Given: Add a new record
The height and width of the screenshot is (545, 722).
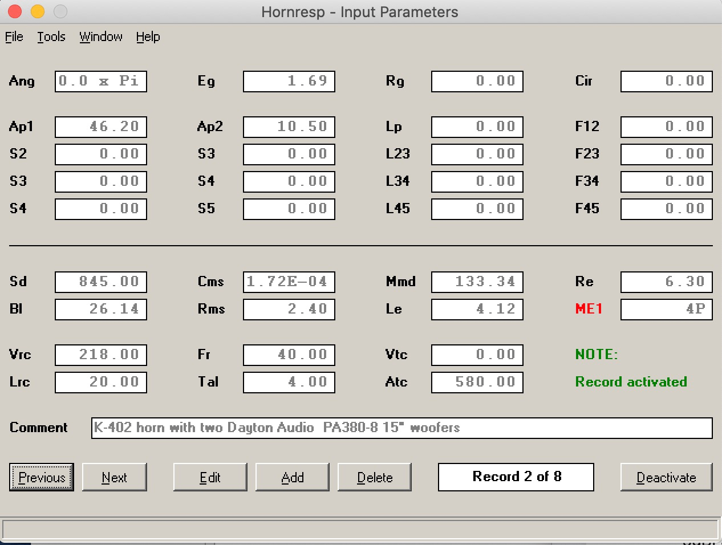Looking at the screenshot, I should click(x=293, y=477).
